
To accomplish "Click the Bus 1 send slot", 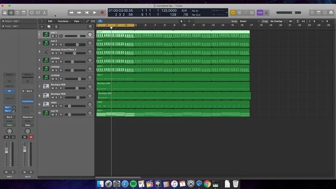I will [8, 107].
